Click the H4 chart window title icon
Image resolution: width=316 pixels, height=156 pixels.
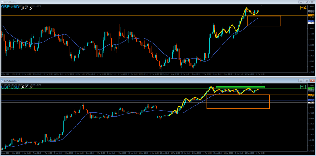[2, 2]
